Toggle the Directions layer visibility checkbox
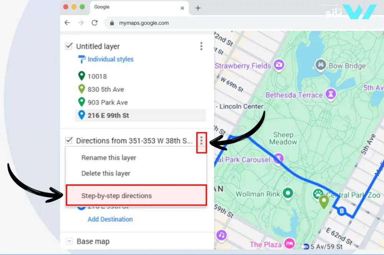This screenshot has width=384, height=255. point(69,141)
